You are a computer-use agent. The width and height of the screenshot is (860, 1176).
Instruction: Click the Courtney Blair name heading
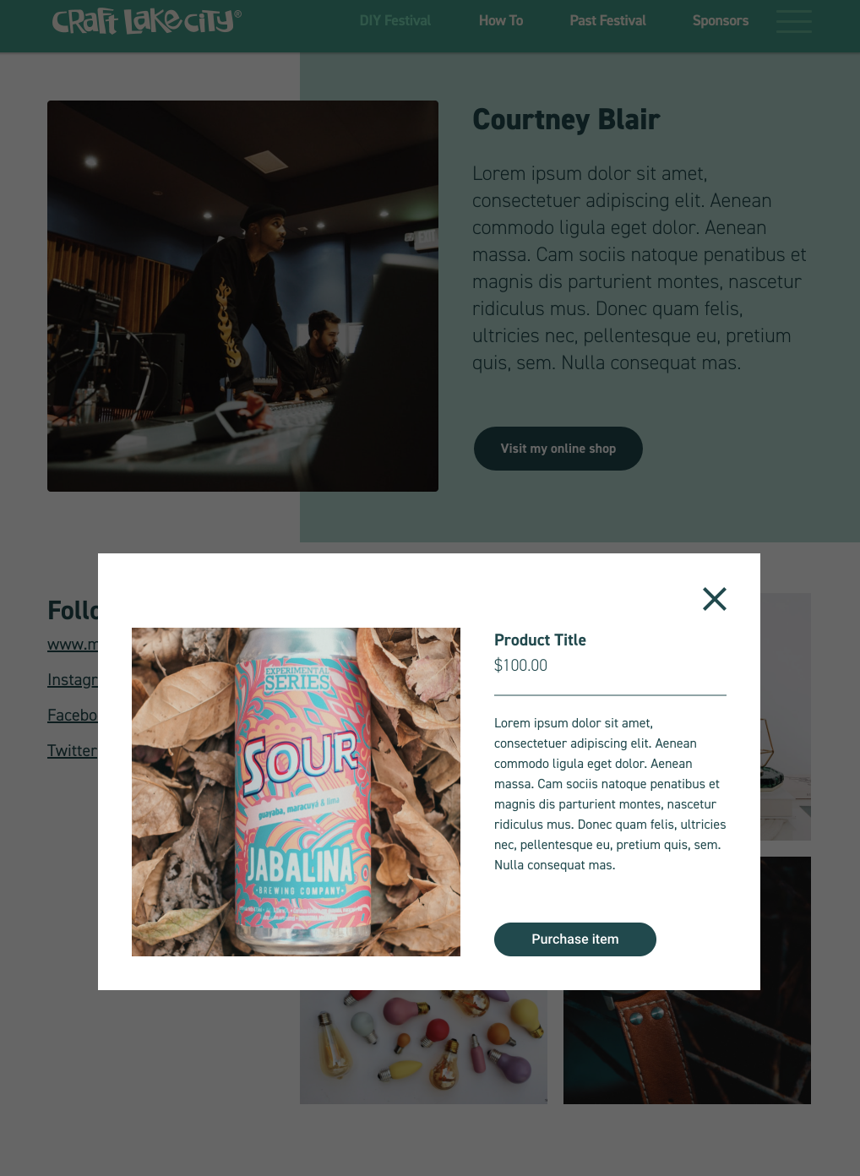pyautogui.click(x=566, y=120)
